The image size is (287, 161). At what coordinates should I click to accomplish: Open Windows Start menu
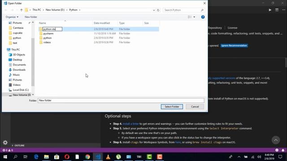5,157
